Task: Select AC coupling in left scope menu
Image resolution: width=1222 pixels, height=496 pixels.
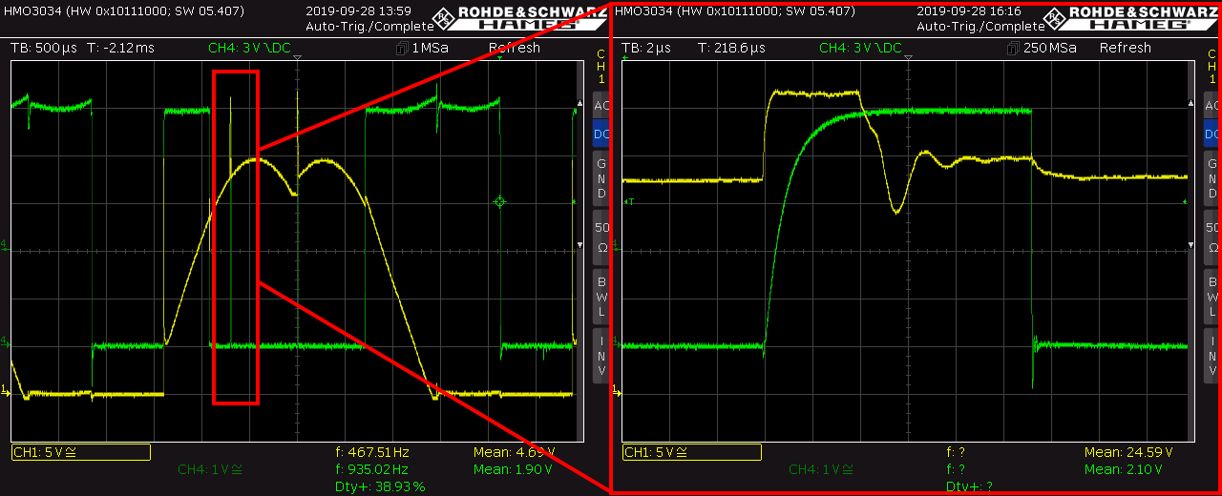Action: pos(600,105)
